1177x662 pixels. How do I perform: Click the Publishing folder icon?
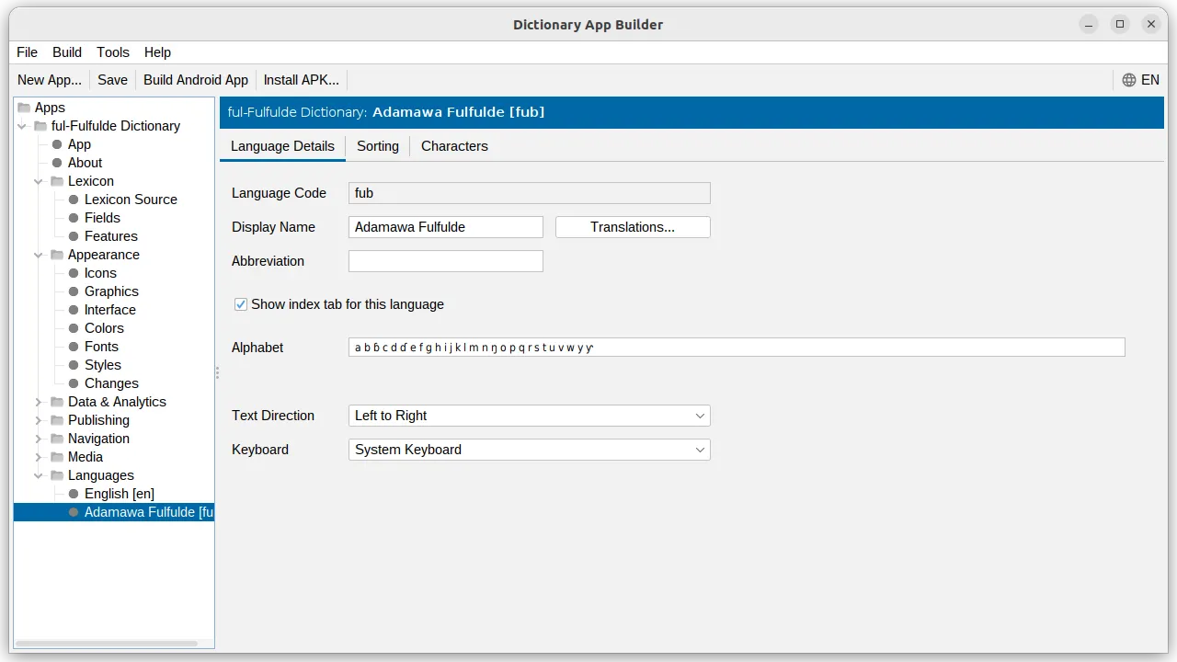pyautogui.click(x=57, y=420)
